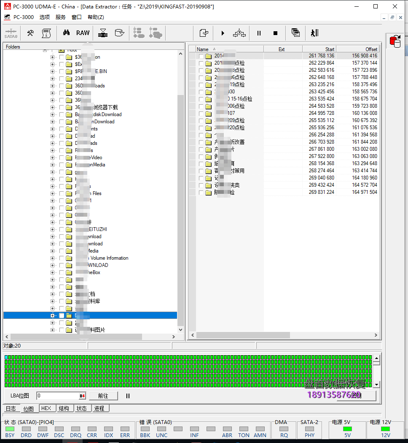The height and width of the screenshot is (443, 408).
Task: Click the drive-with-arrow icon
Action: point(120,33)
